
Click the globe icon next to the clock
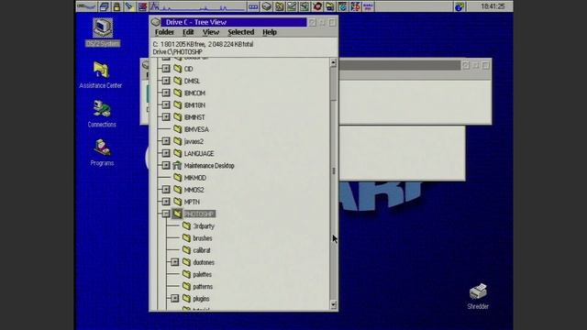459,6
